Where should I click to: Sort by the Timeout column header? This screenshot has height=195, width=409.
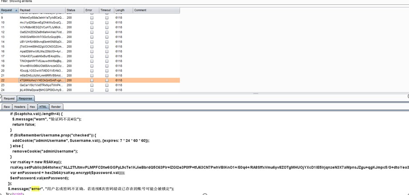tap(107, 10)
